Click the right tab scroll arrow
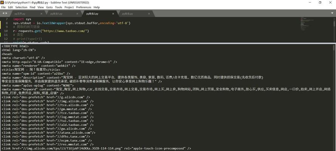The image size is (336, 151). point(6,14)
